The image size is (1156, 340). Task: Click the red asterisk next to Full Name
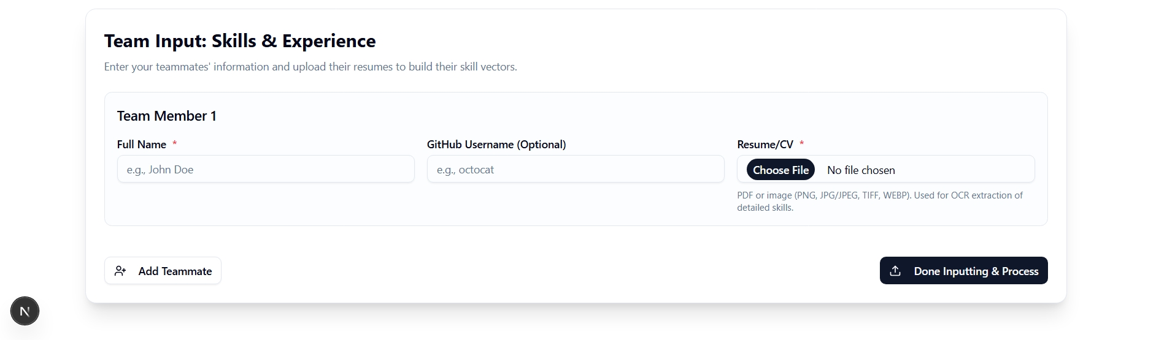point(175,143)
